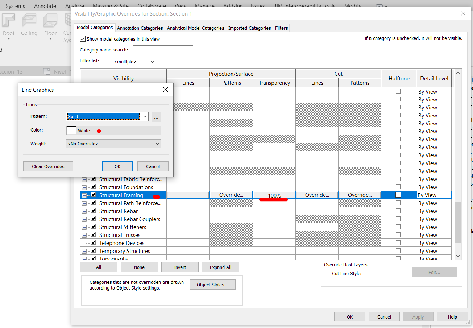Click the browse button beside the Pattern dropdown
The height and width of the screenshot is (328, 473).
coord(156,117)
